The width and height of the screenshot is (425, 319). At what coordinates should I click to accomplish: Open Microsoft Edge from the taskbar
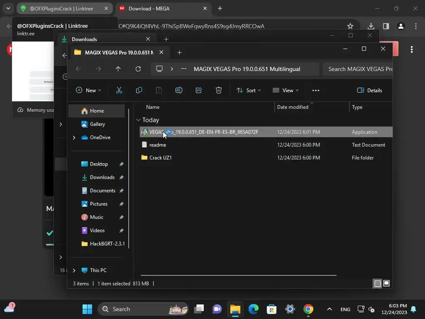point(254,309)
